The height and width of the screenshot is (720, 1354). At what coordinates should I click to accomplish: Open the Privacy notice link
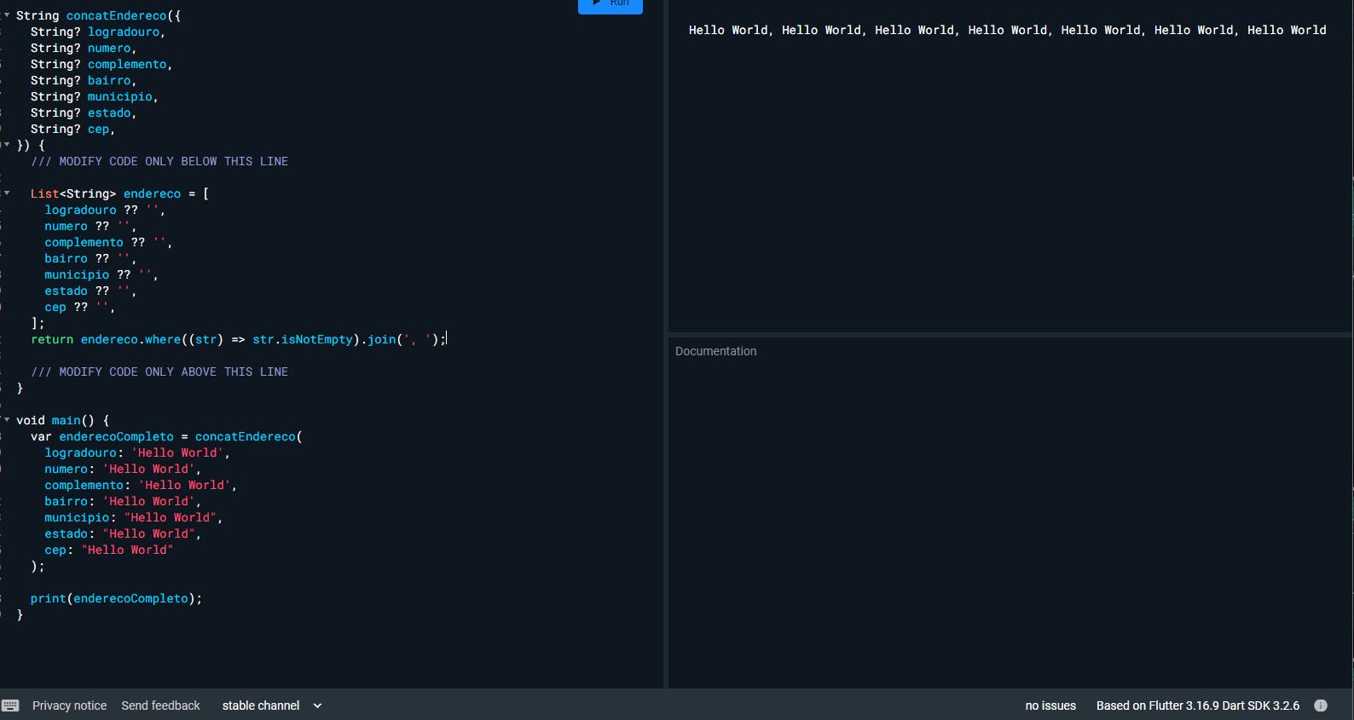pyautogui.click(x=69, y=706)
